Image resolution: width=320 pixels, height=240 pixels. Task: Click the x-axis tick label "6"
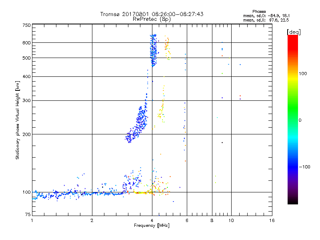pyautogui.click(x=187, y=220)
